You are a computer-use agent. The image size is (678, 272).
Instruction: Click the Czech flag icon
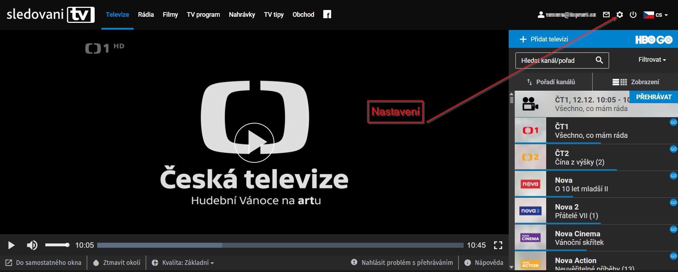tap(648, 15)
